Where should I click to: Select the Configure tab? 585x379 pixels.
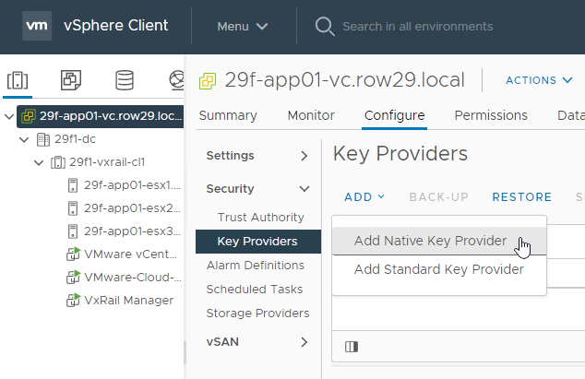click(394, 115)
